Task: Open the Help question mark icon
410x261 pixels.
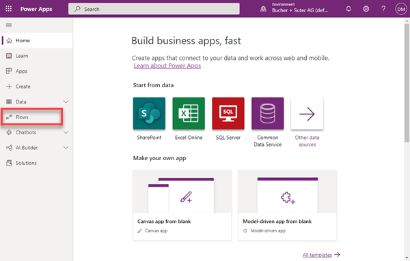Action: pos(383,9)
